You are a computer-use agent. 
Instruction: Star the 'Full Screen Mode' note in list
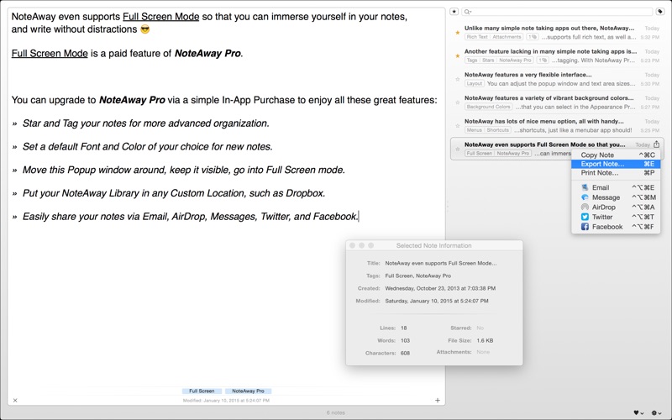pyautogui.click(x=457, y=150)
